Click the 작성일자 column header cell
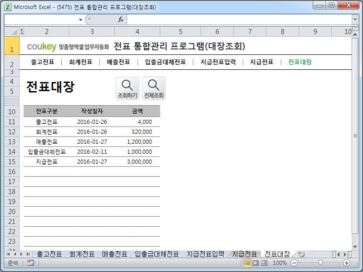This screenshot has height=272, width=363. [x=92, y=111]
